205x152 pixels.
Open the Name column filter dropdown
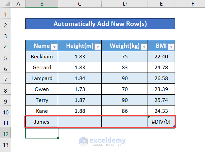54,47
